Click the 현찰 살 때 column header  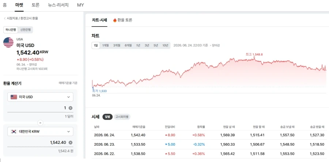click(x=229, y=127)
